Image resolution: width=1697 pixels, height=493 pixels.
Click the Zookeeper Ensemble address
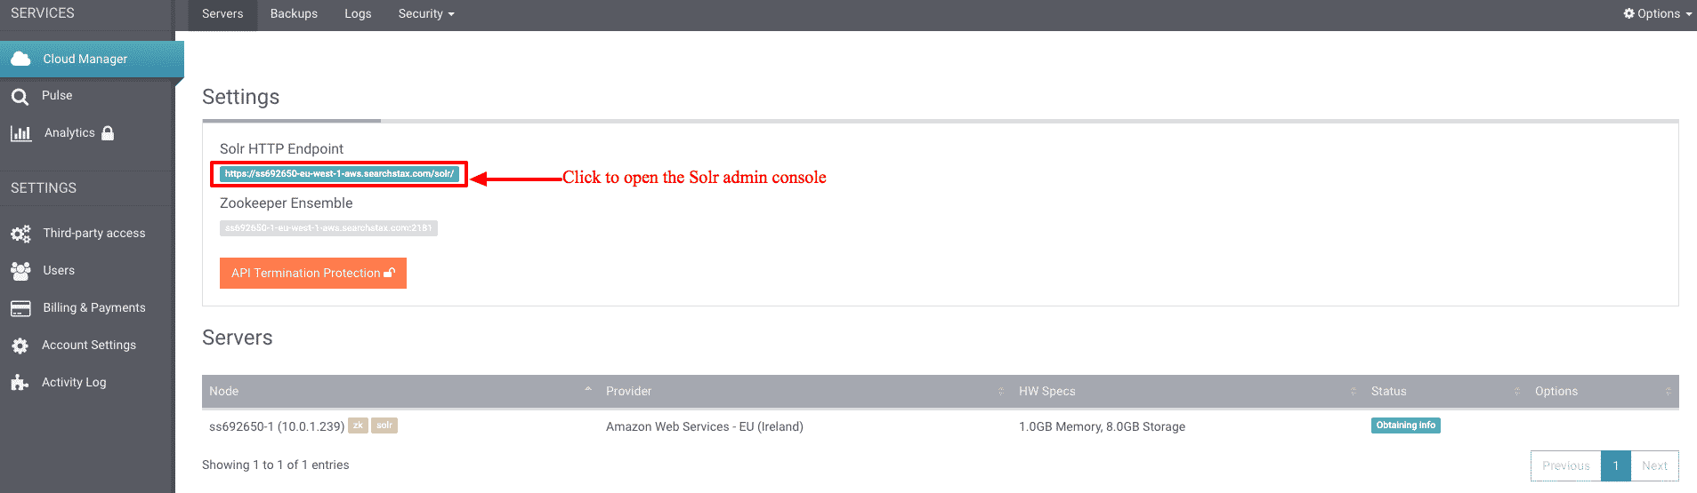328,228
